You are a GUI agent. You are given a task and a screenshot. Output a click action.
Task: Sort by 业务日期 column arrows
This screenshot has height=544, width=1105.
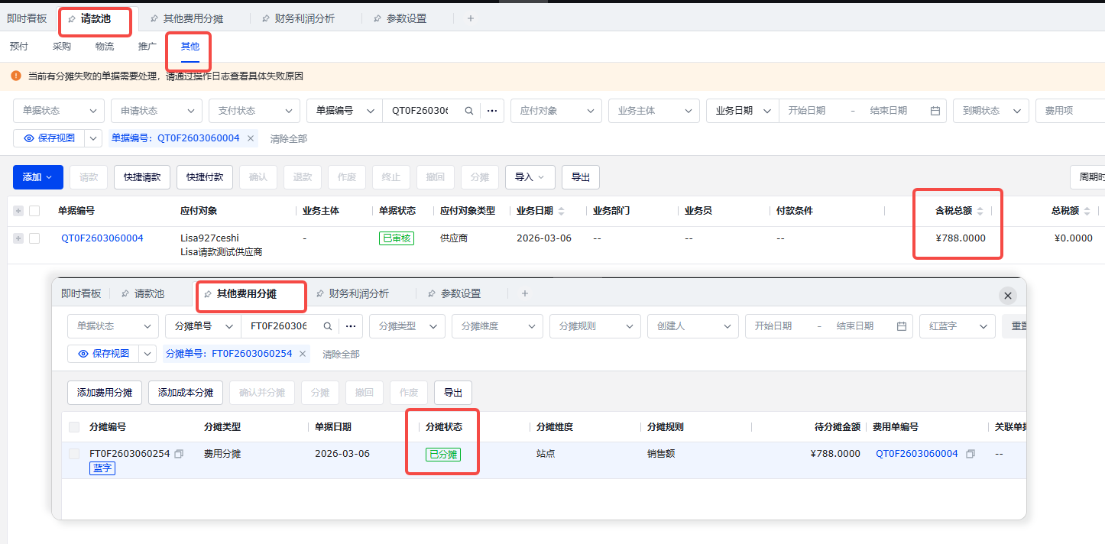[562, 211]
